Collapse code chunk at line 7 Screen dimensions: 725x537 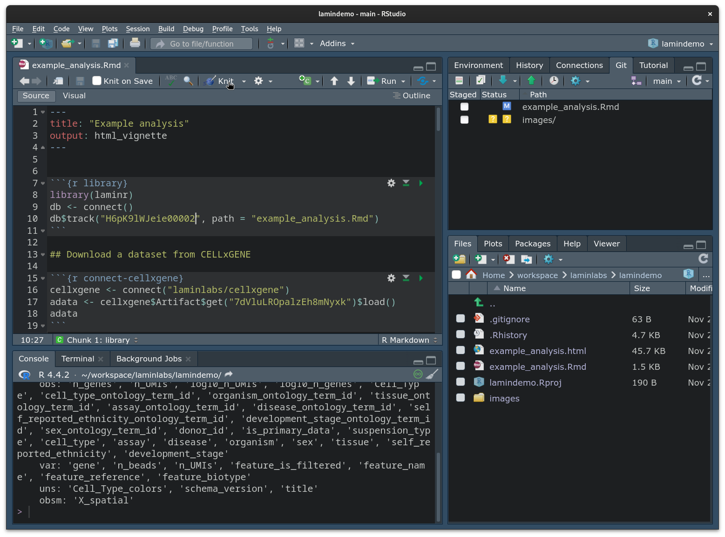click(43, 183)
